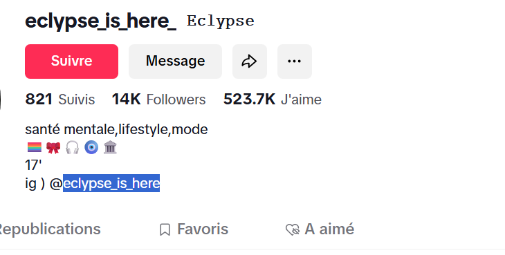Click the headphones emoji in bio
Viewport: 505px width, 255px height.
[x=72, y=148]
